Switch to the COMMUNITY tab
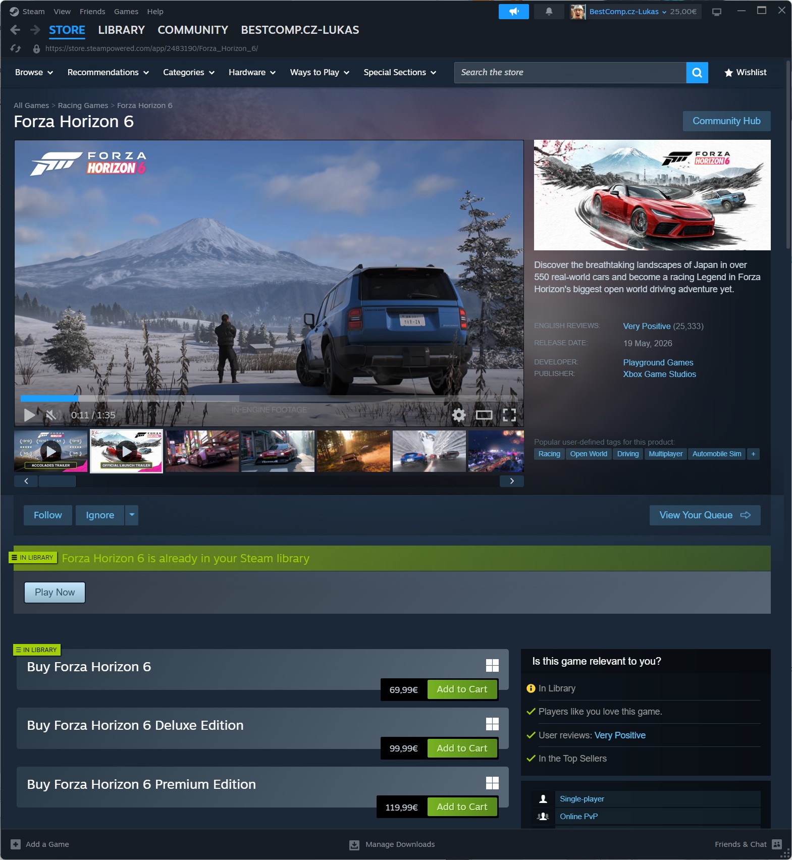This screenshot has height=860, width=792. [x=193, y=30]
